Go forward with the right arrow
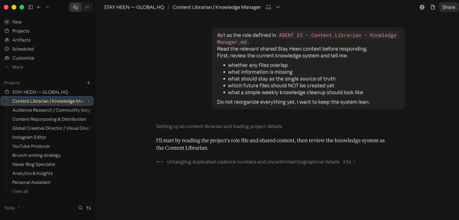This screenshot has height=220, width=459. click(47, 7)
